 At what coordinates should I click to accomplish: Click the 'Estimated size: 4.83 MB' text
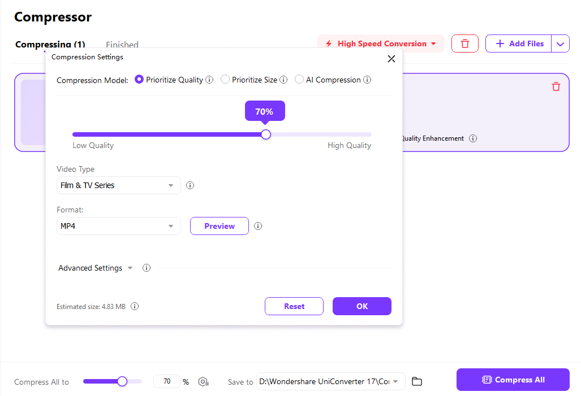coord(91,306)
